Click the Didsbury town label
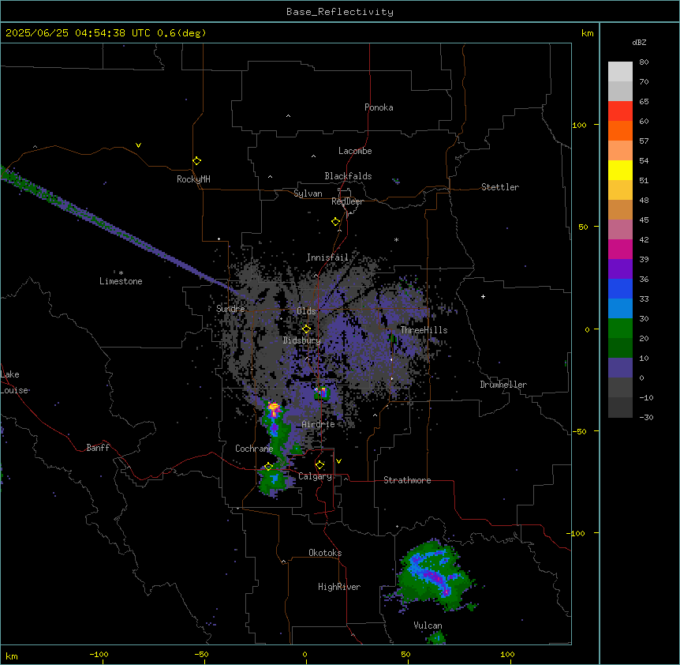The width and height of the screenshot is (680, 665). [302, 340]
